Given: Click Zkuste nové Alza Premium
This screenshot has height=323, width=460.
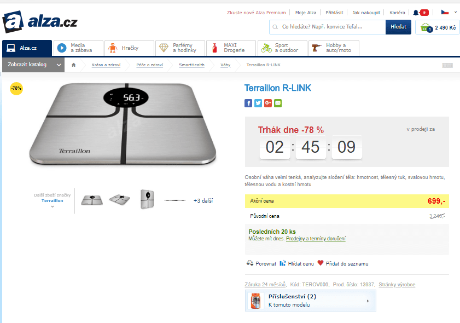Looking at the screenshot, I should (256, 13).
